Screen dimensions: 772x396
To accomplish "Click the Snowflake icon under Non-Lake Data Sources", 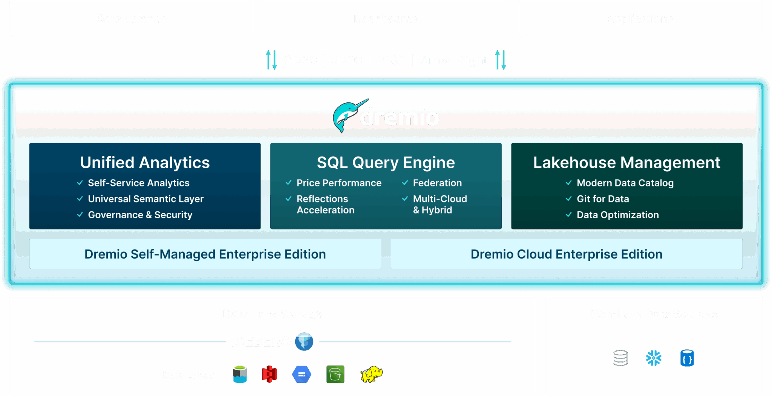I will (654, 358).
